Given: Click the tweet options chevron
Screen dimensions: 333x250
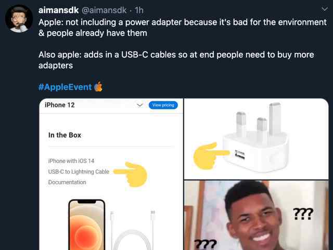Looking at the screenshot, I should [325, 9].
